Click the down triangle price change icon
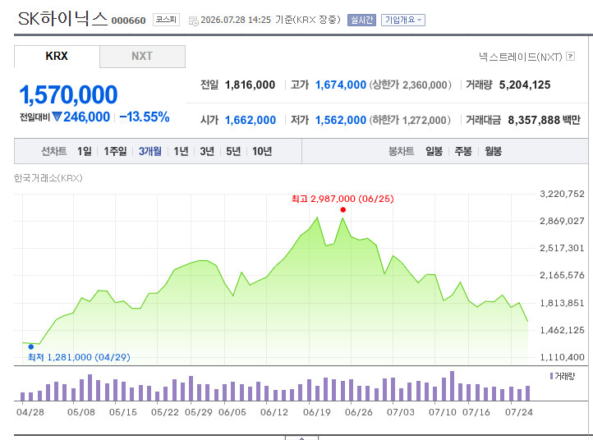Viewport: 593px width, 440px height. (x=57, y=117)
